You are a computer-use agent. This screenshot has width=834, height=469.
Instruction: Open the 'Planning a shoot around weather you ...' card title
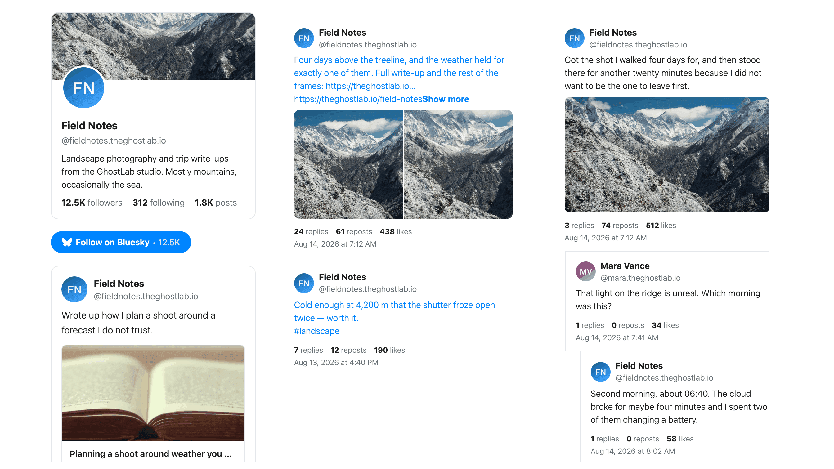click(x=150, y=454)
